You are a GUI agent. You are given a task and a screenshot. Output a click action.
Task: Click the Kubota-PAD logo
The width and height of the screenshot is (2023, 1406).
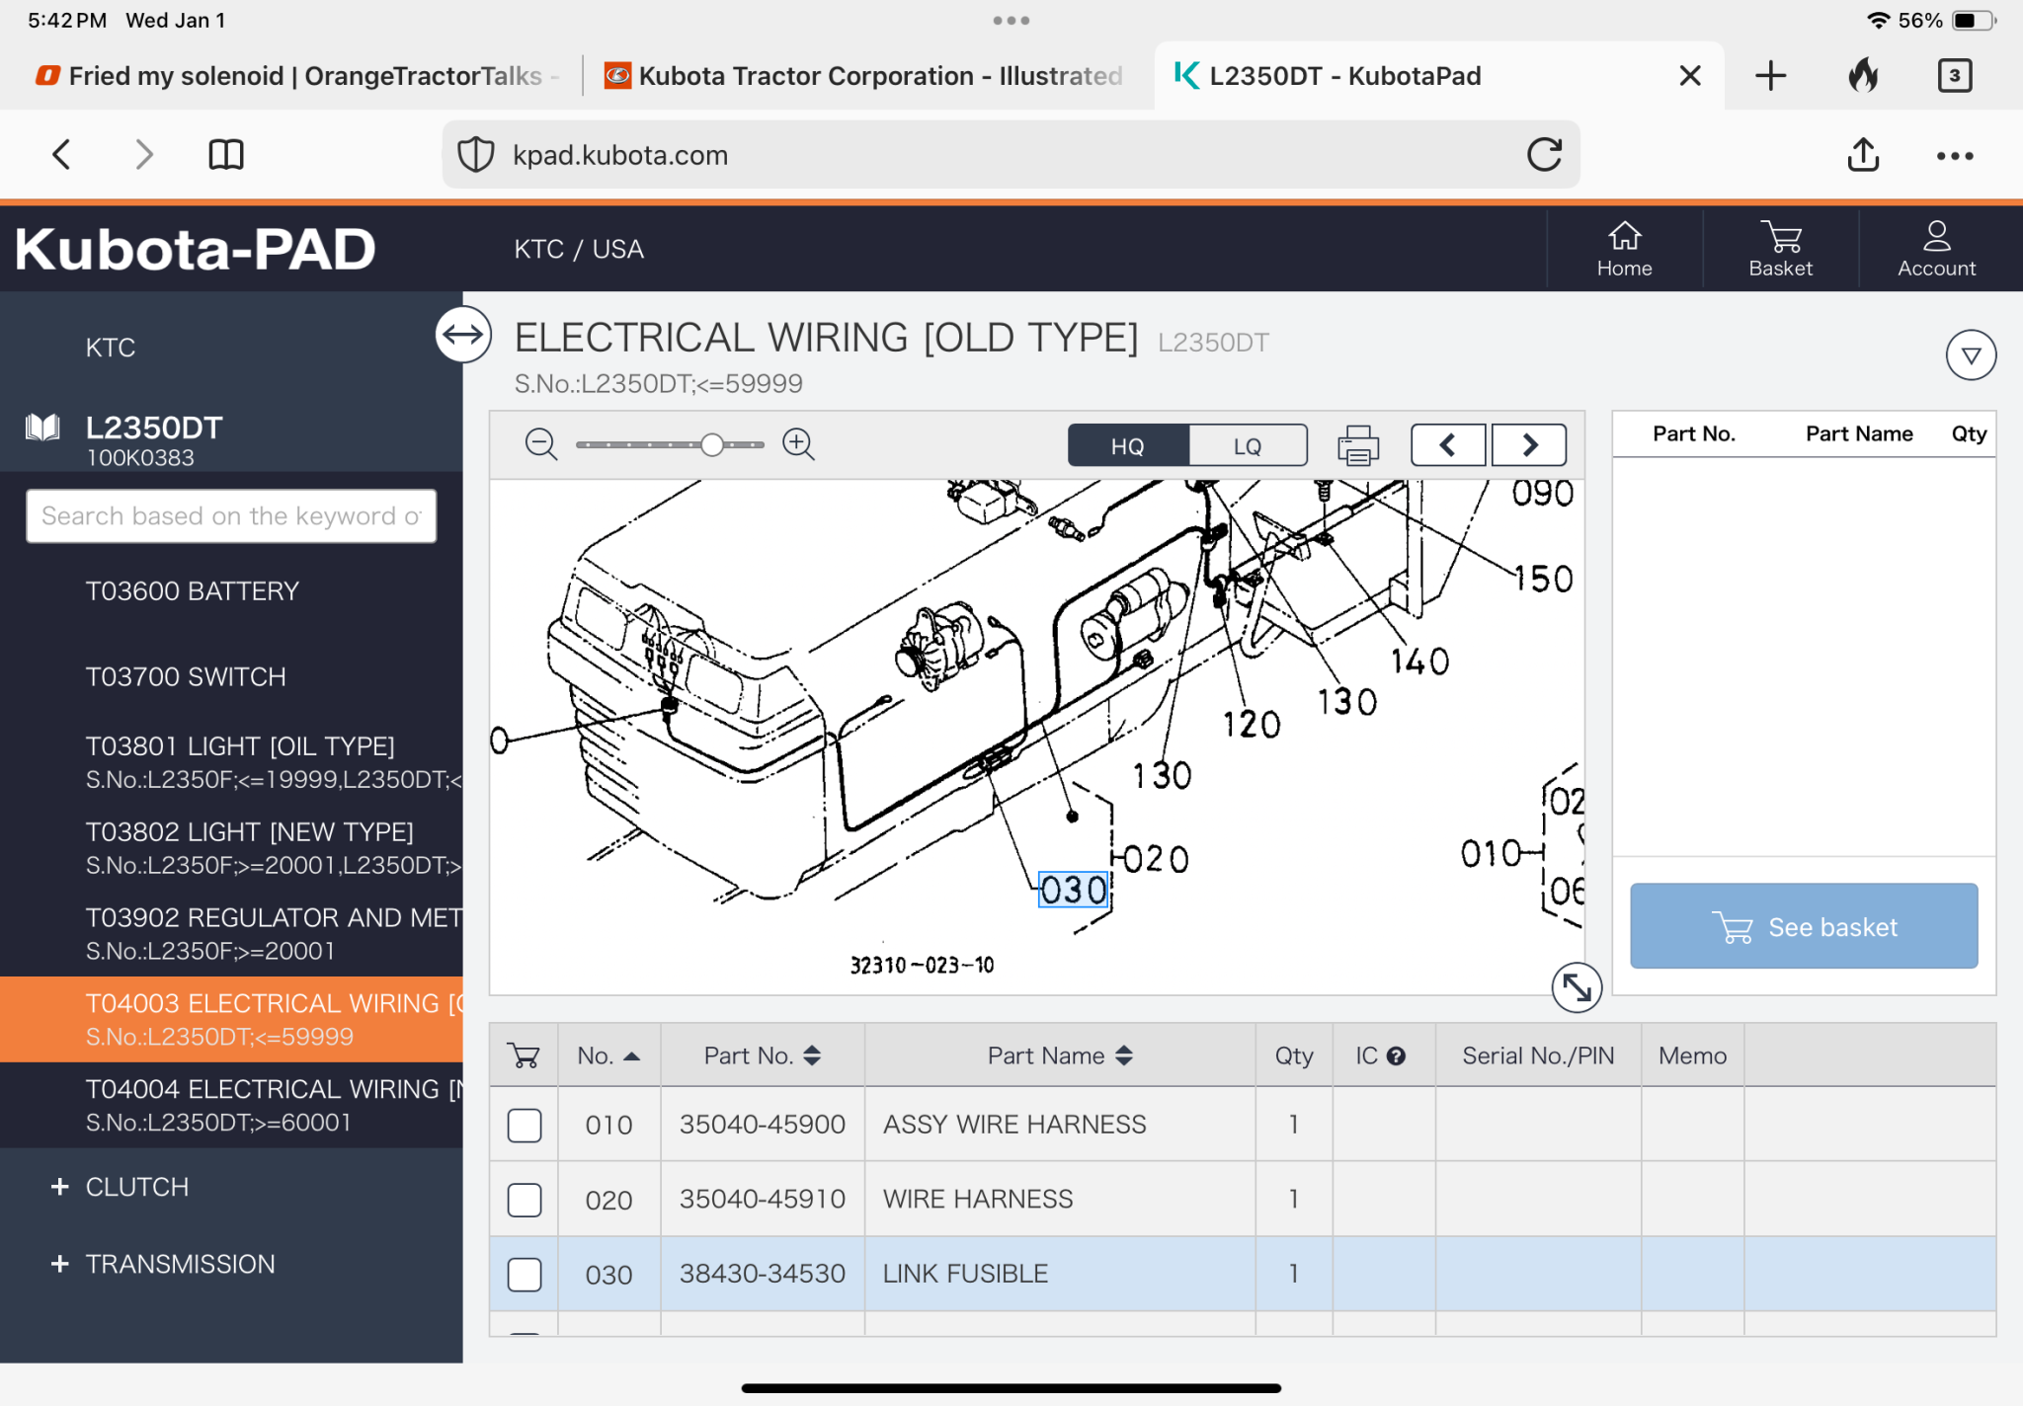pyautogui.click(x=196, y=249)
